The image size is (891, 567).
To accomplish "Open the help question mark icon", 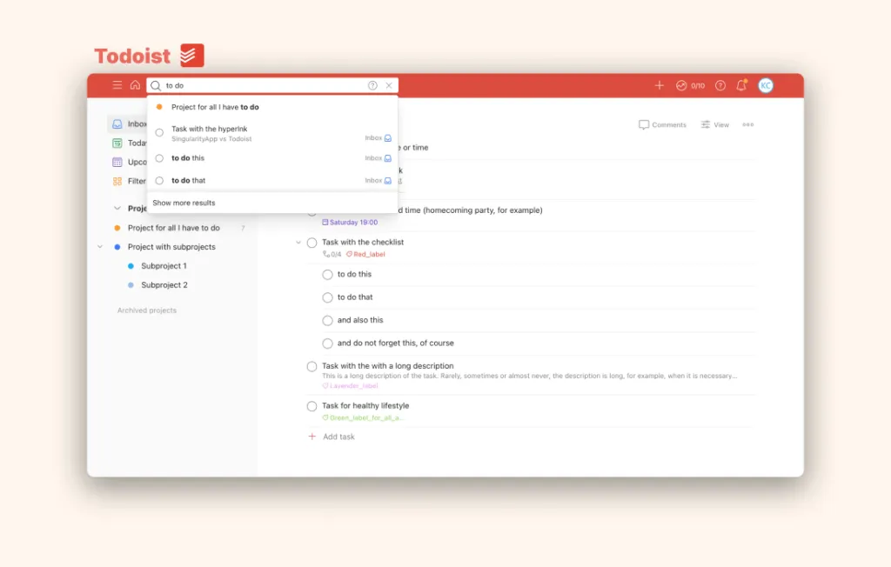I will [720, 85].
